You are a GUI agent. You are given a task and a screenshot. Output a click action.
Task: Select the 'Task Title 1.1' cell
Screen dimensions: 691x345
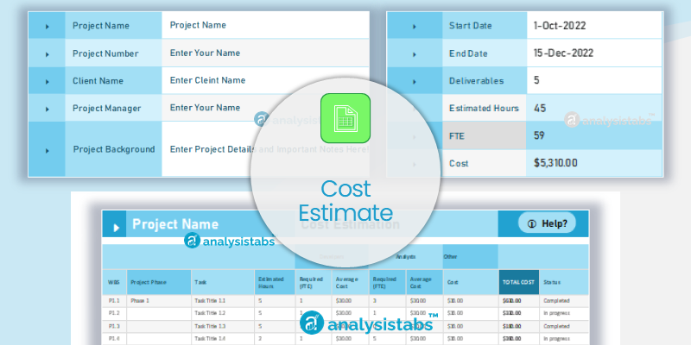(x=223, y=301)
